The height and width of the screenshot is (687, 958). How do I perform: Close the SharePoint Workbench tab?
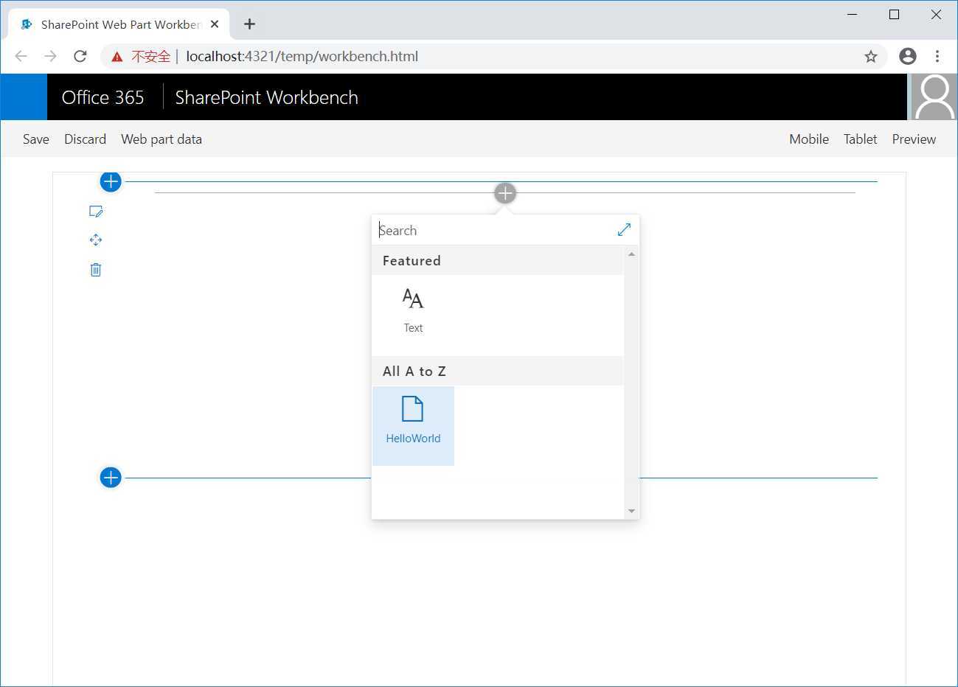tap(215, 24)
